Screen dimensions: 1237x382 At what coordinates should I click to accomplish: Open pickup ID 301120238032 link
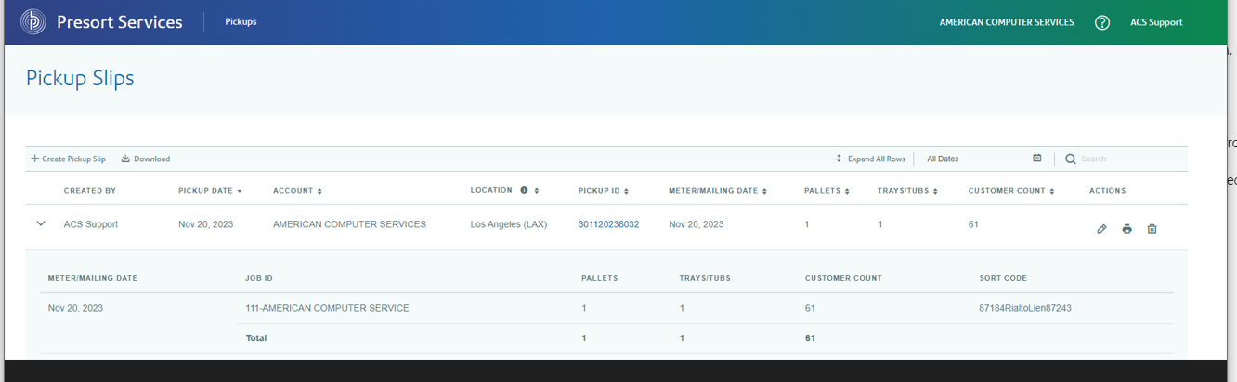pos(608,224)
